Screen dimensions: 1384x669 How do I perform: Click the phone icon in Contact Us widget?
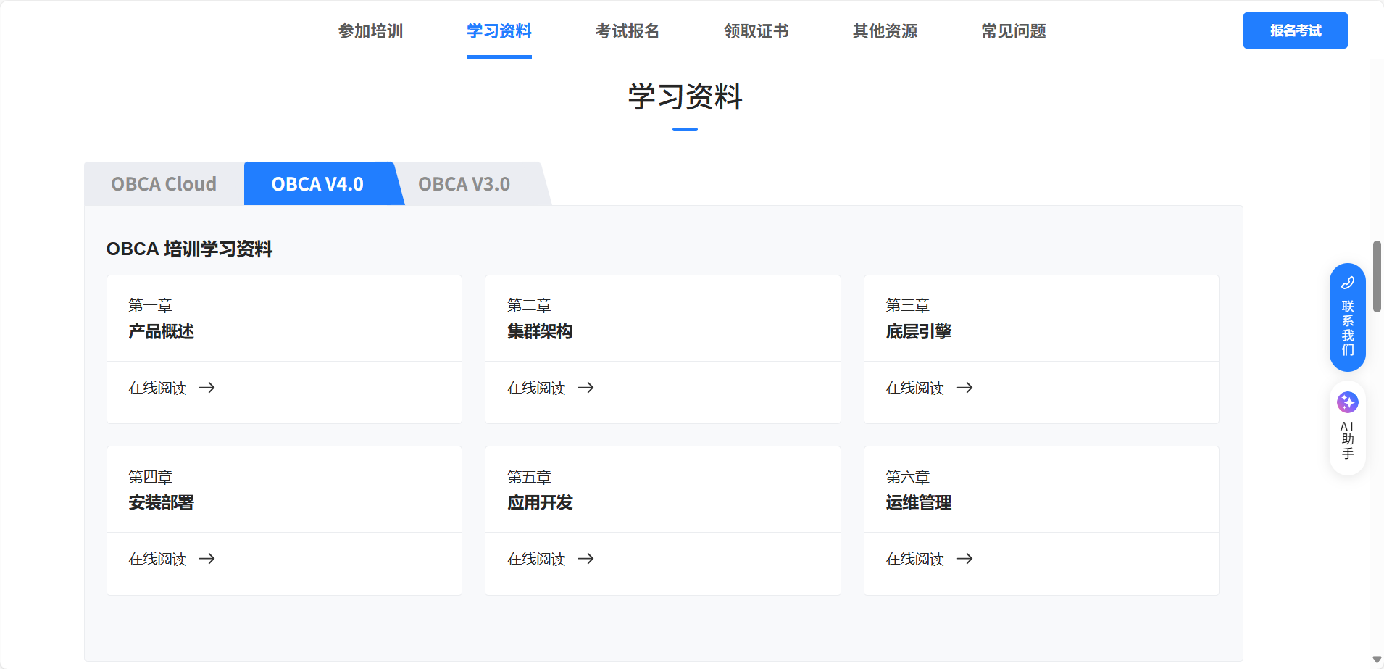(x=1348, y=283)
